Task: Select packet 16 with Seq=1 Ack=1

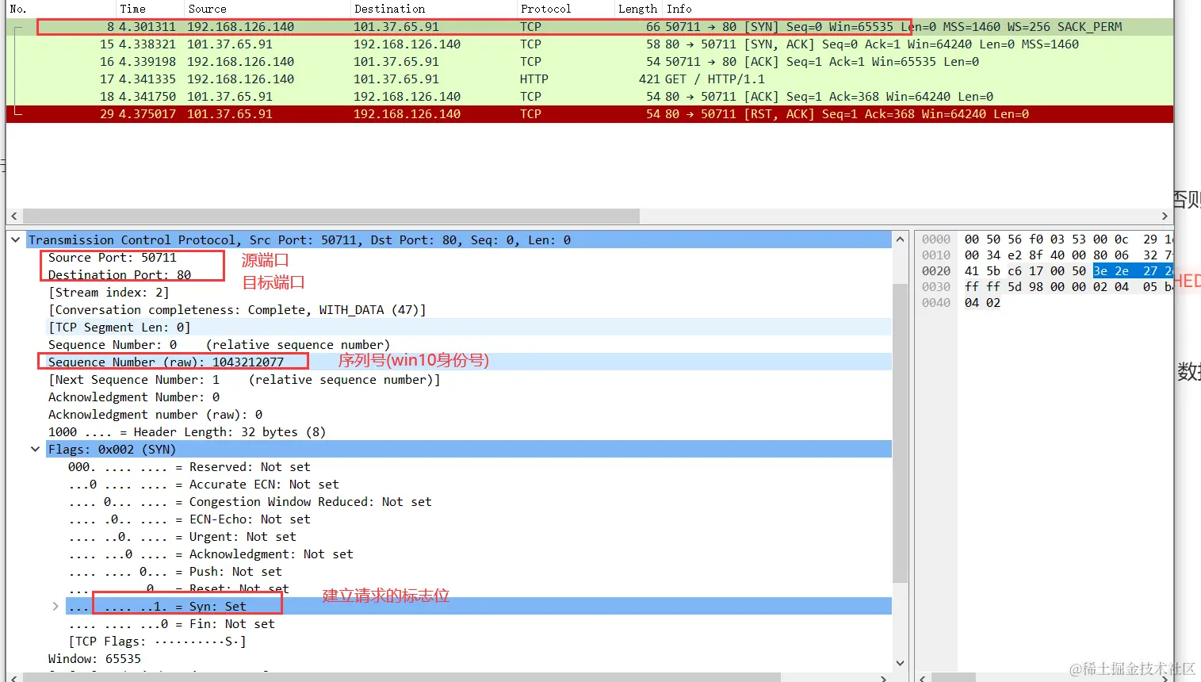Action: (590, 61)
